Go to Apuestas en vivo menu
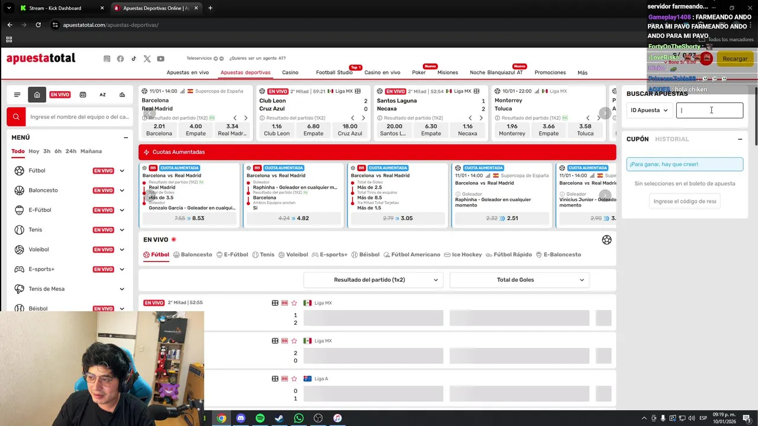The width and height of the screenshot is (758, 426). pos(188,72)
